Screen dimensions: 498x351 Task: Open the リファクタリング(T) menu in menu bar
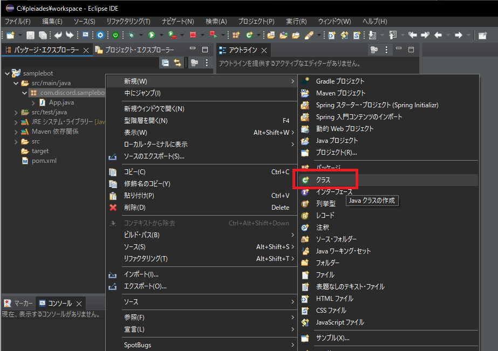(128, 22)
